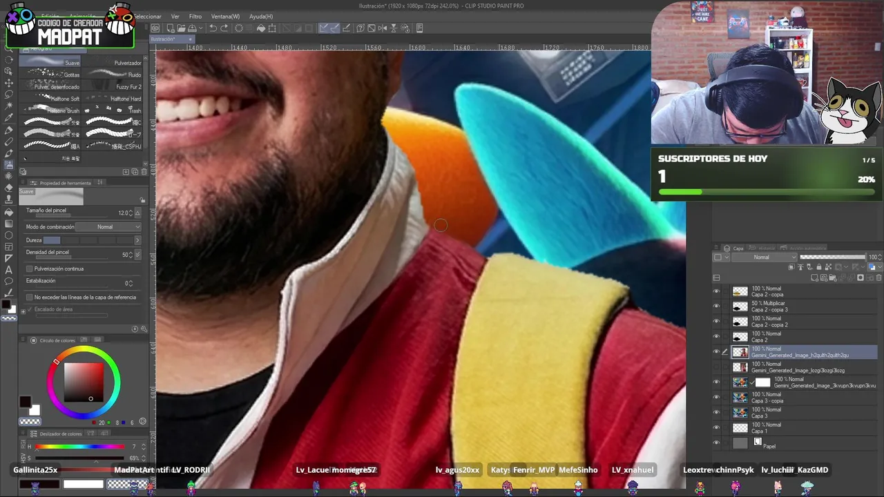Click the Open file folder icon
The width and height of the screenshot is (884, 497).
click(181, 28)
